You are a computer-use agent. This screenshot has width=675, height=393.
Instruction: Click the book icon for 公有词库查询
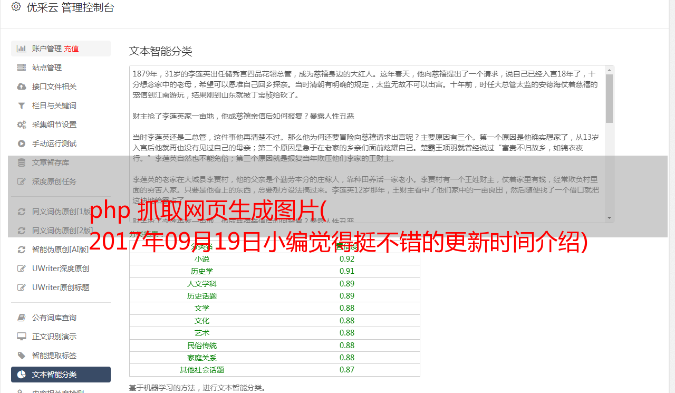pos(21,318)
